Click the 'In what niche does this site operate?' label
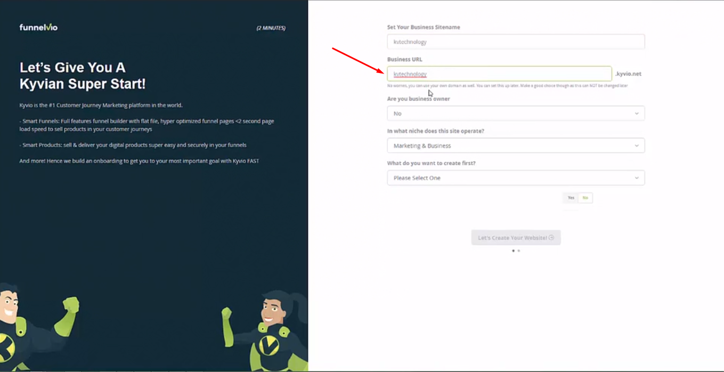Screen dimensions: 724x372 (435, 131)
